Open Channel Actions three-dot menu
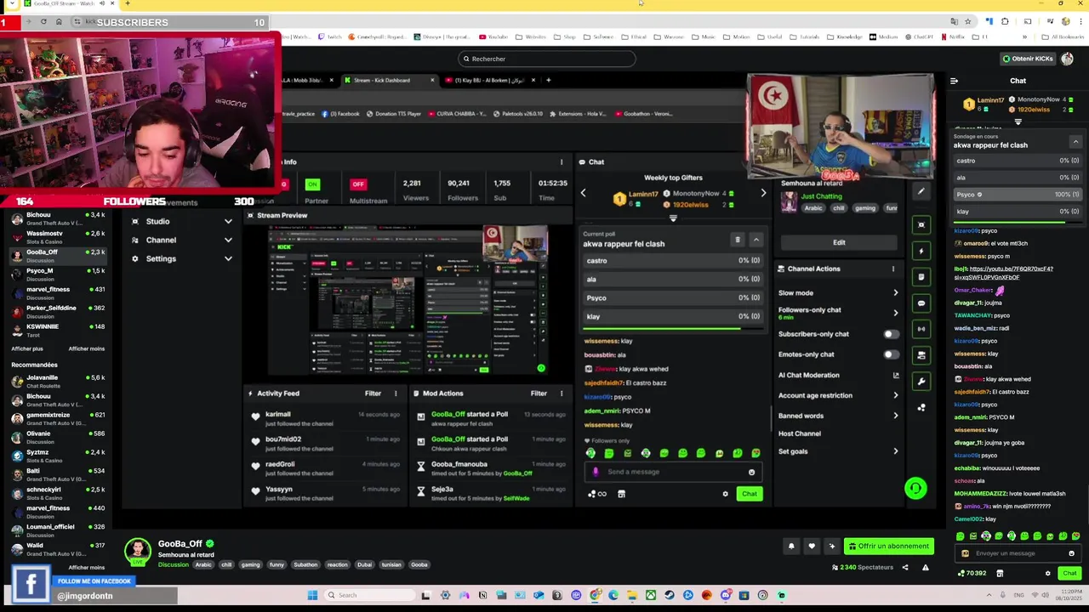 click(892, 269)
